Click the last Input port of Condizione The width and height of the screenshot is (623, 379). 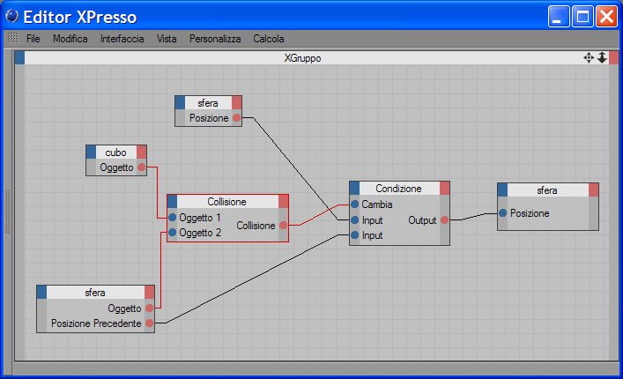click(355, 234)
